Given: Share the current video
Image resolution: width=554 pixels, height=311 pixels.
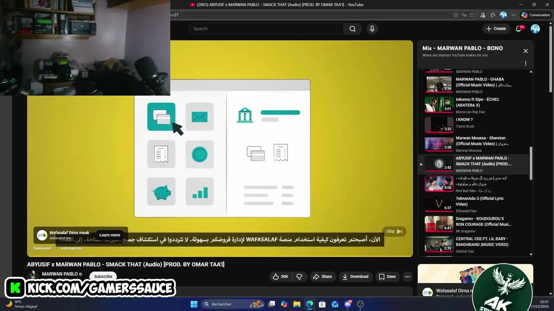Looking at the screenshot, I should 322,276.
